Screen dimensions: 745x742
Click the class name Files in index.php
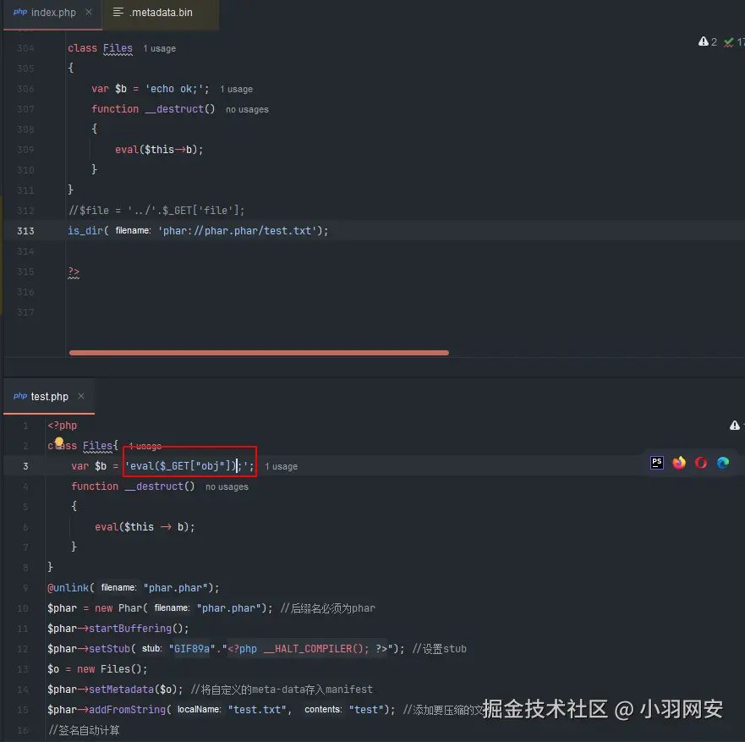coord(118,48)
